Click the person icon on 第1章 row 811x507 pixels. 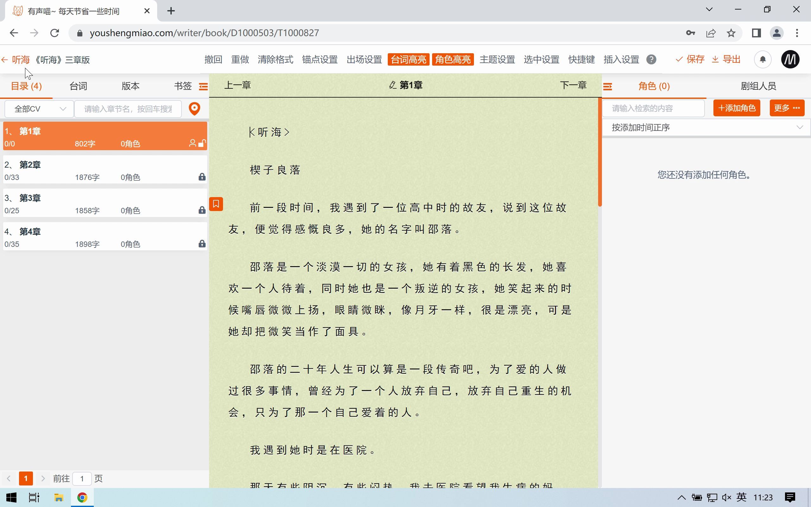tap(192, 144)
